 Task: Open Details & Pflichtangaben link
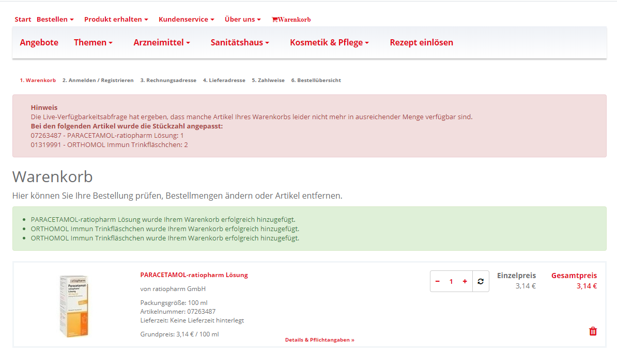pos(319,340)
